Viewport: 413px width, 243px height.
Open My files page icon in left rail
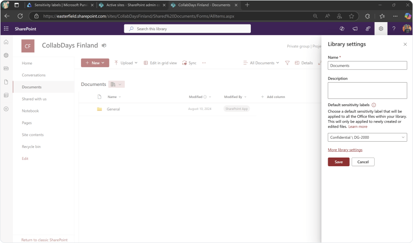pyautogui.click(x=6, y=82)
